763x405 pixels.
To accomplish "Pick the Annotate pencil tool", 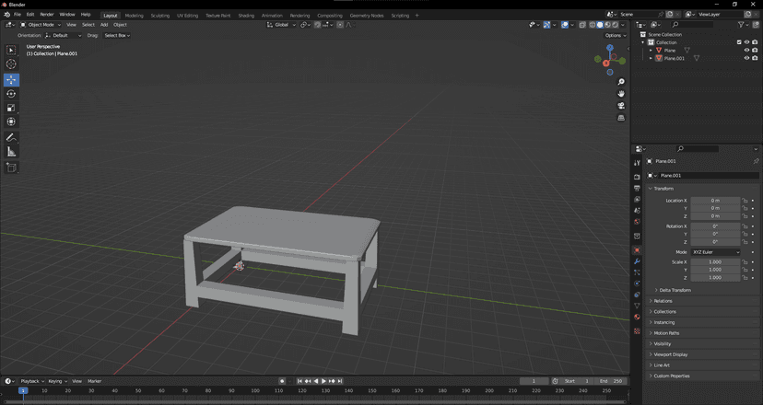I will [x=11, y=137].
